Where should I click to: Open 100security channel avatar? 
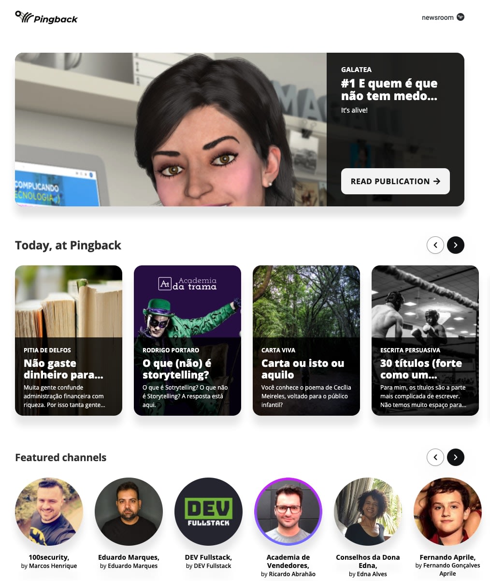click(49, 512)
